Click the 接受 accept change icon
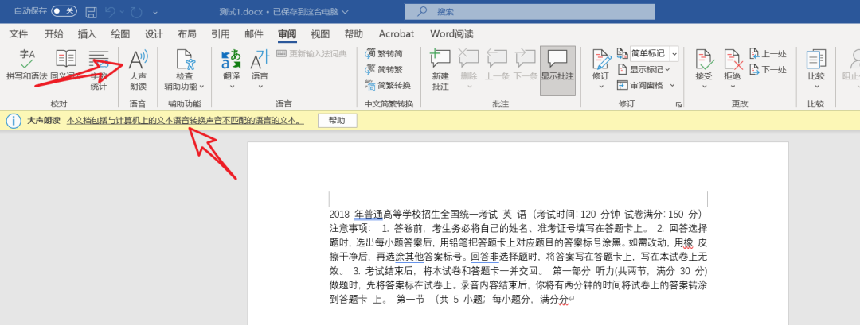This screenshot has height=325, width=860. 704,59
